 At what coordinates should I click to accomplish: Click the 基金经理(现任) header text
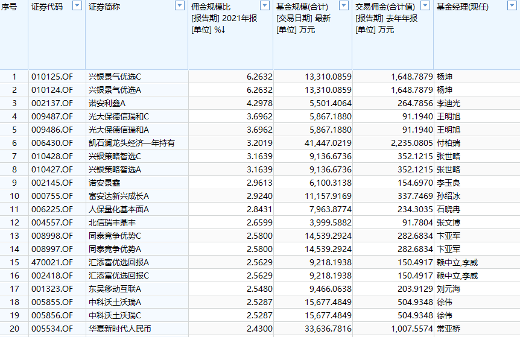(463, 7)
